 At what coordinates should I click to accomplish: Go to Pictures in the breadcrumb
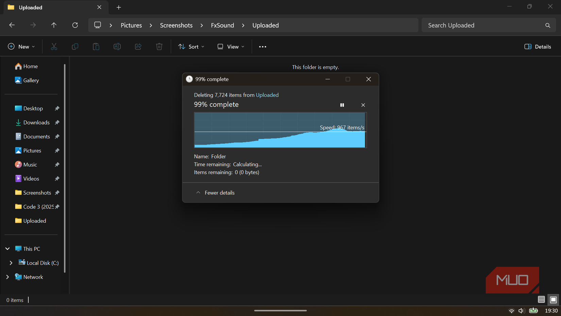click(131, 25)
